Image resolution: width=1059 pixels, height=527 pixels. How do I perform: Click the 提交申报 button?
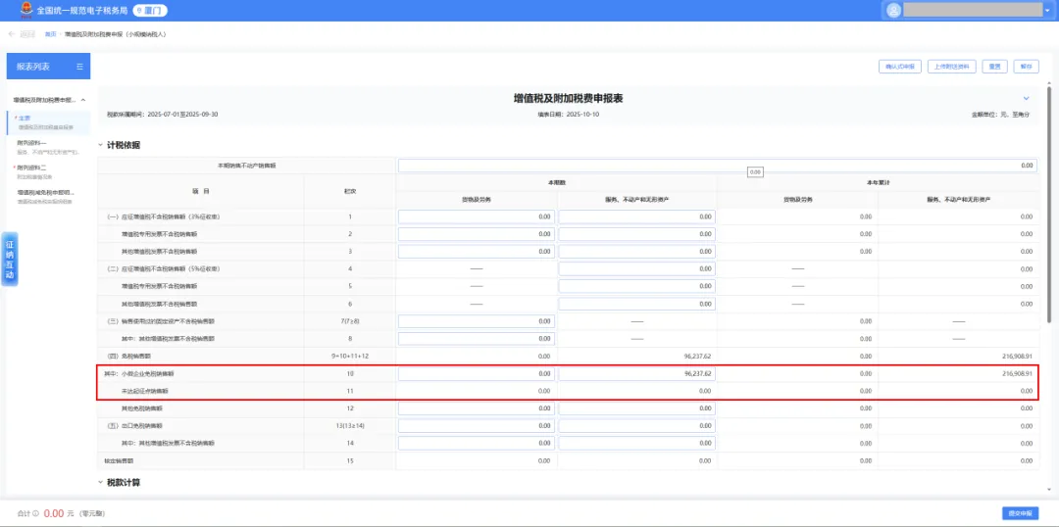click(x=1019, y=513)
